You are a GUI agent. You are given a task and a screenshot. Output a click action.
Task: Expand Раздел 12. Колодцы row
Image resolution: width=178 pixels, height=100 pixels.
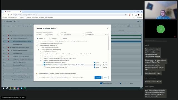41,54
